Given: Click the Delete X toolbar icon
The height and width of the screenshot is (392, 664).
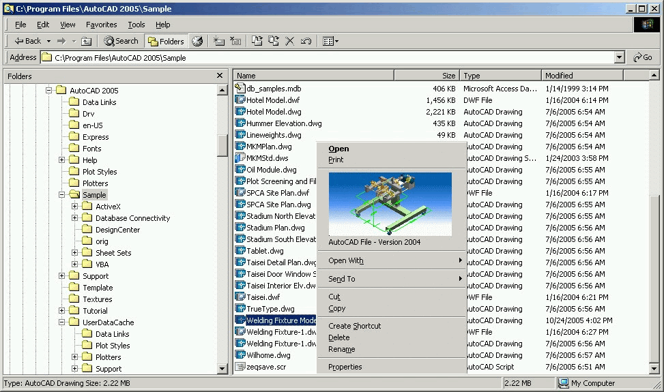Looking at the screenshot, I should [289, 41].
